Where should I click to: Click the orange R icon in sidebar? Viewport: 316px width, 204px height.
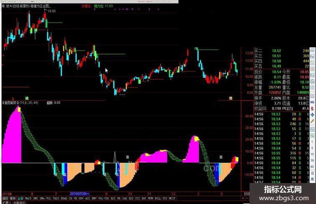312,69
